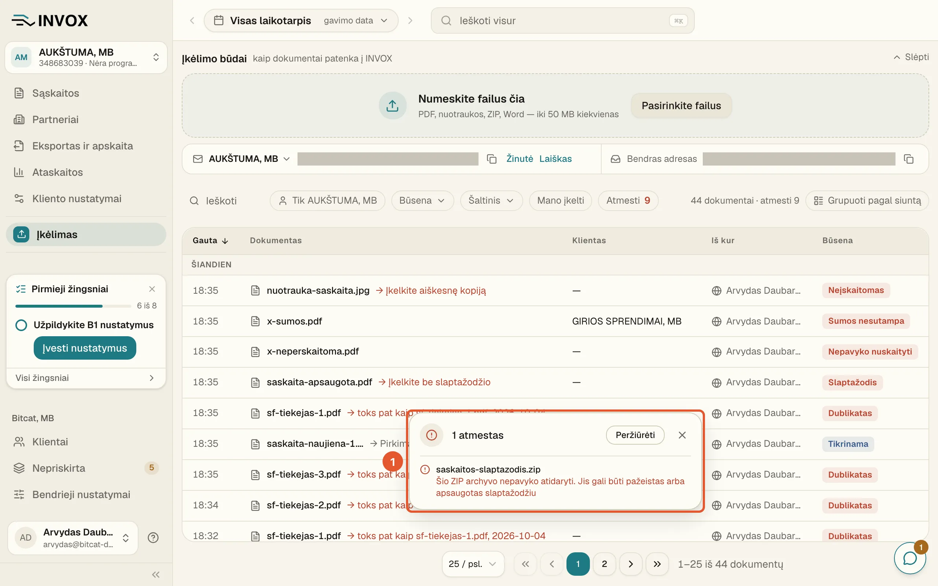Expand the AUKŠTUMA, MB company switcher
Screen dimensions: 938x586
[x=86, y=58]
